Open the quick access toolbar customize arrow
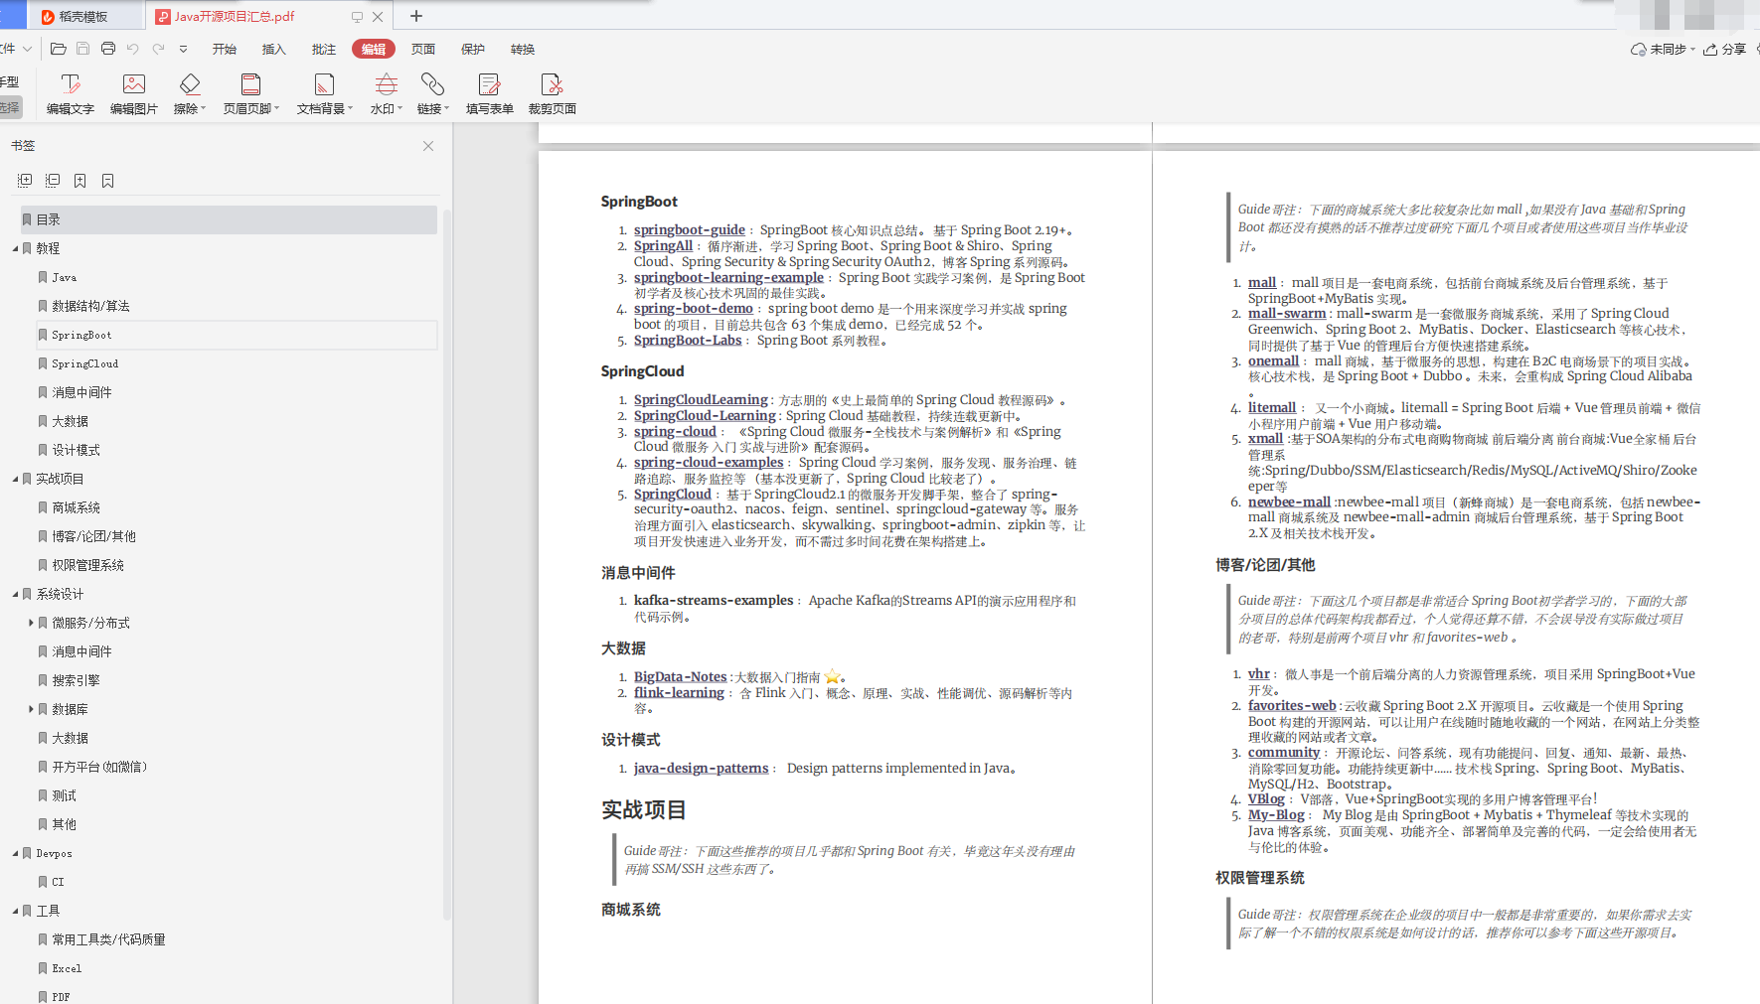1760x1004 pixels. click(183, 49)
